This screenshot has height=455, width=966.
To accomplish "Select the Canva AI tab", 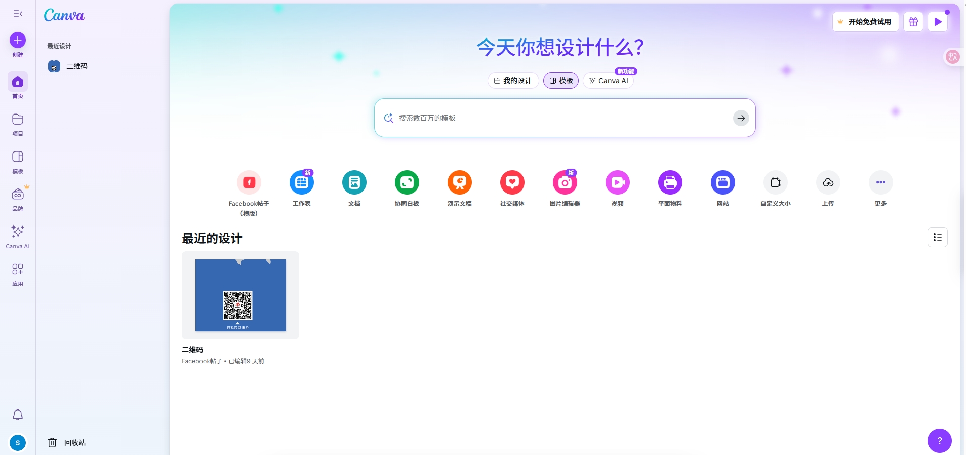I will pyautogui.click(x=609, y=81).
